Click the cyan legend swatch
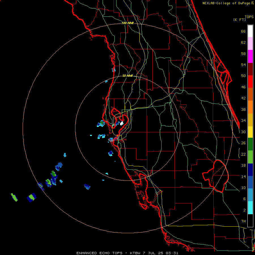 coord(250,208)
